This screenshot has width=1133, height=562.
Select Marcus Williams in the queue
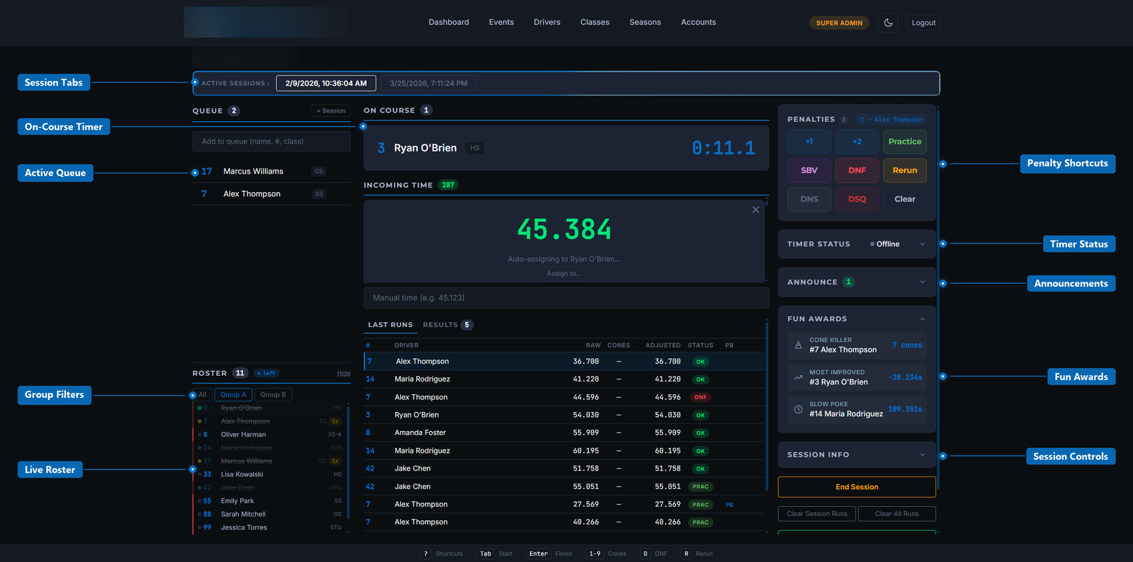271,171
